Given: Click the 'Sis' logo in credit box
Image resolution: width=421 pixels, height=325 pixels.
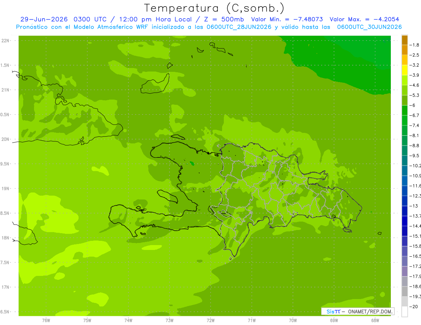Looking at the screenshot, I should click(330, 311).
